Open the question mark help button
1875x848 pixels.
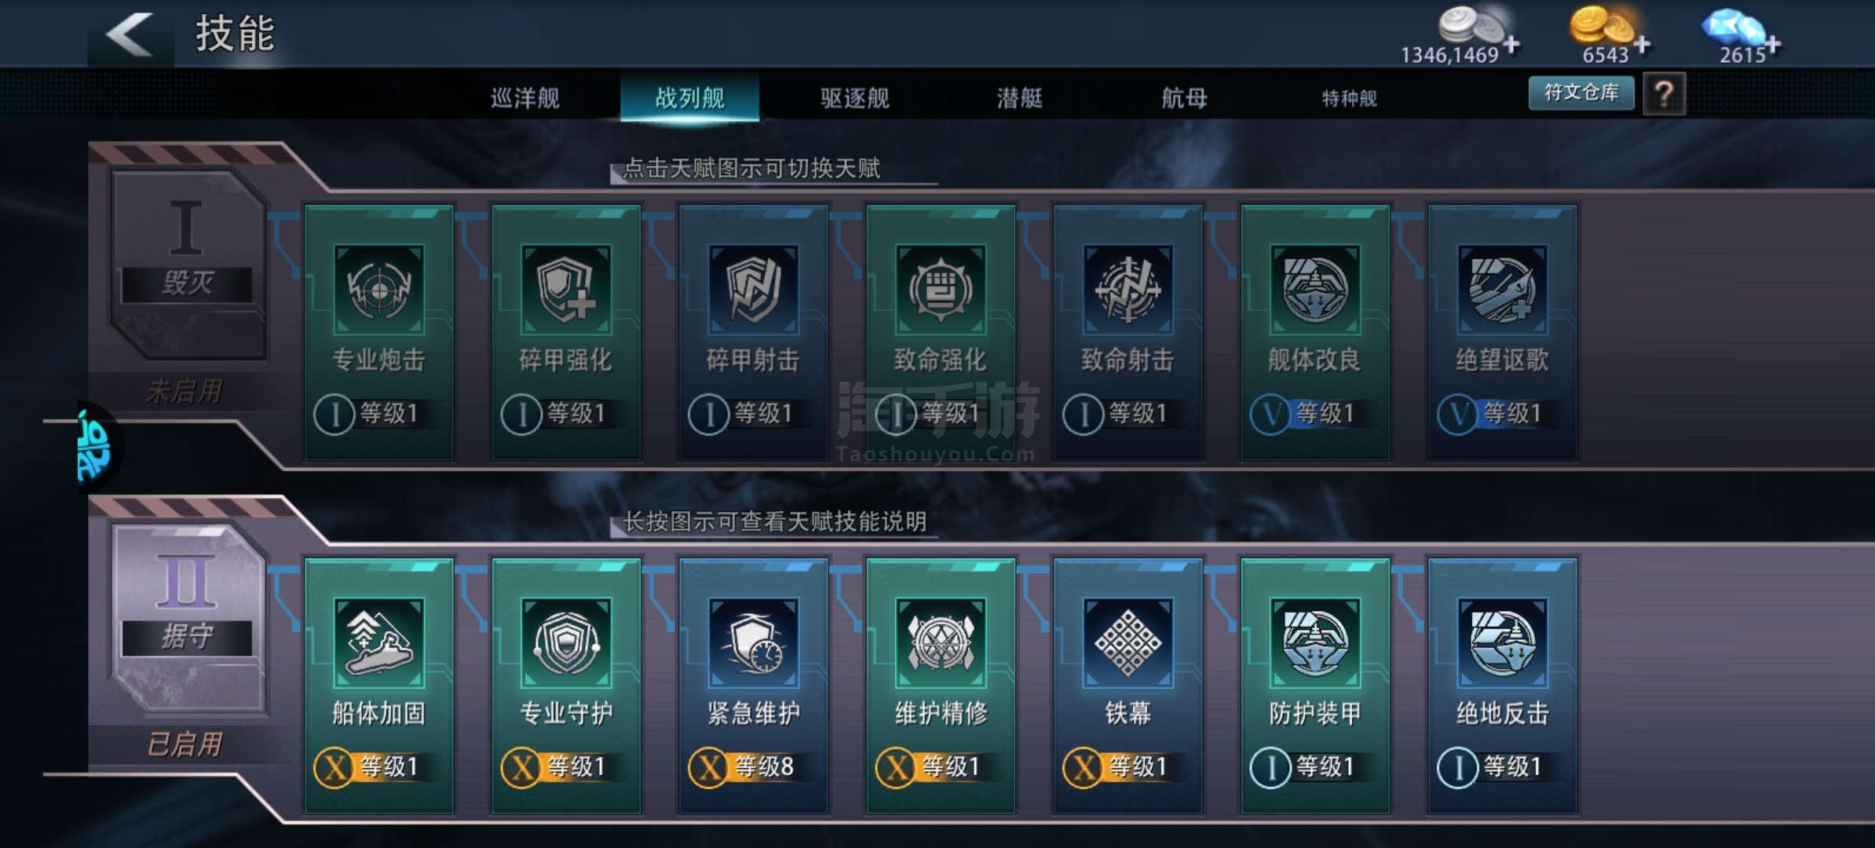point(1664,94)
